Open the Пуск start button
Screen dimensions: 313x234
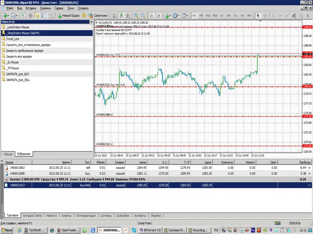[x=7, y=230]
